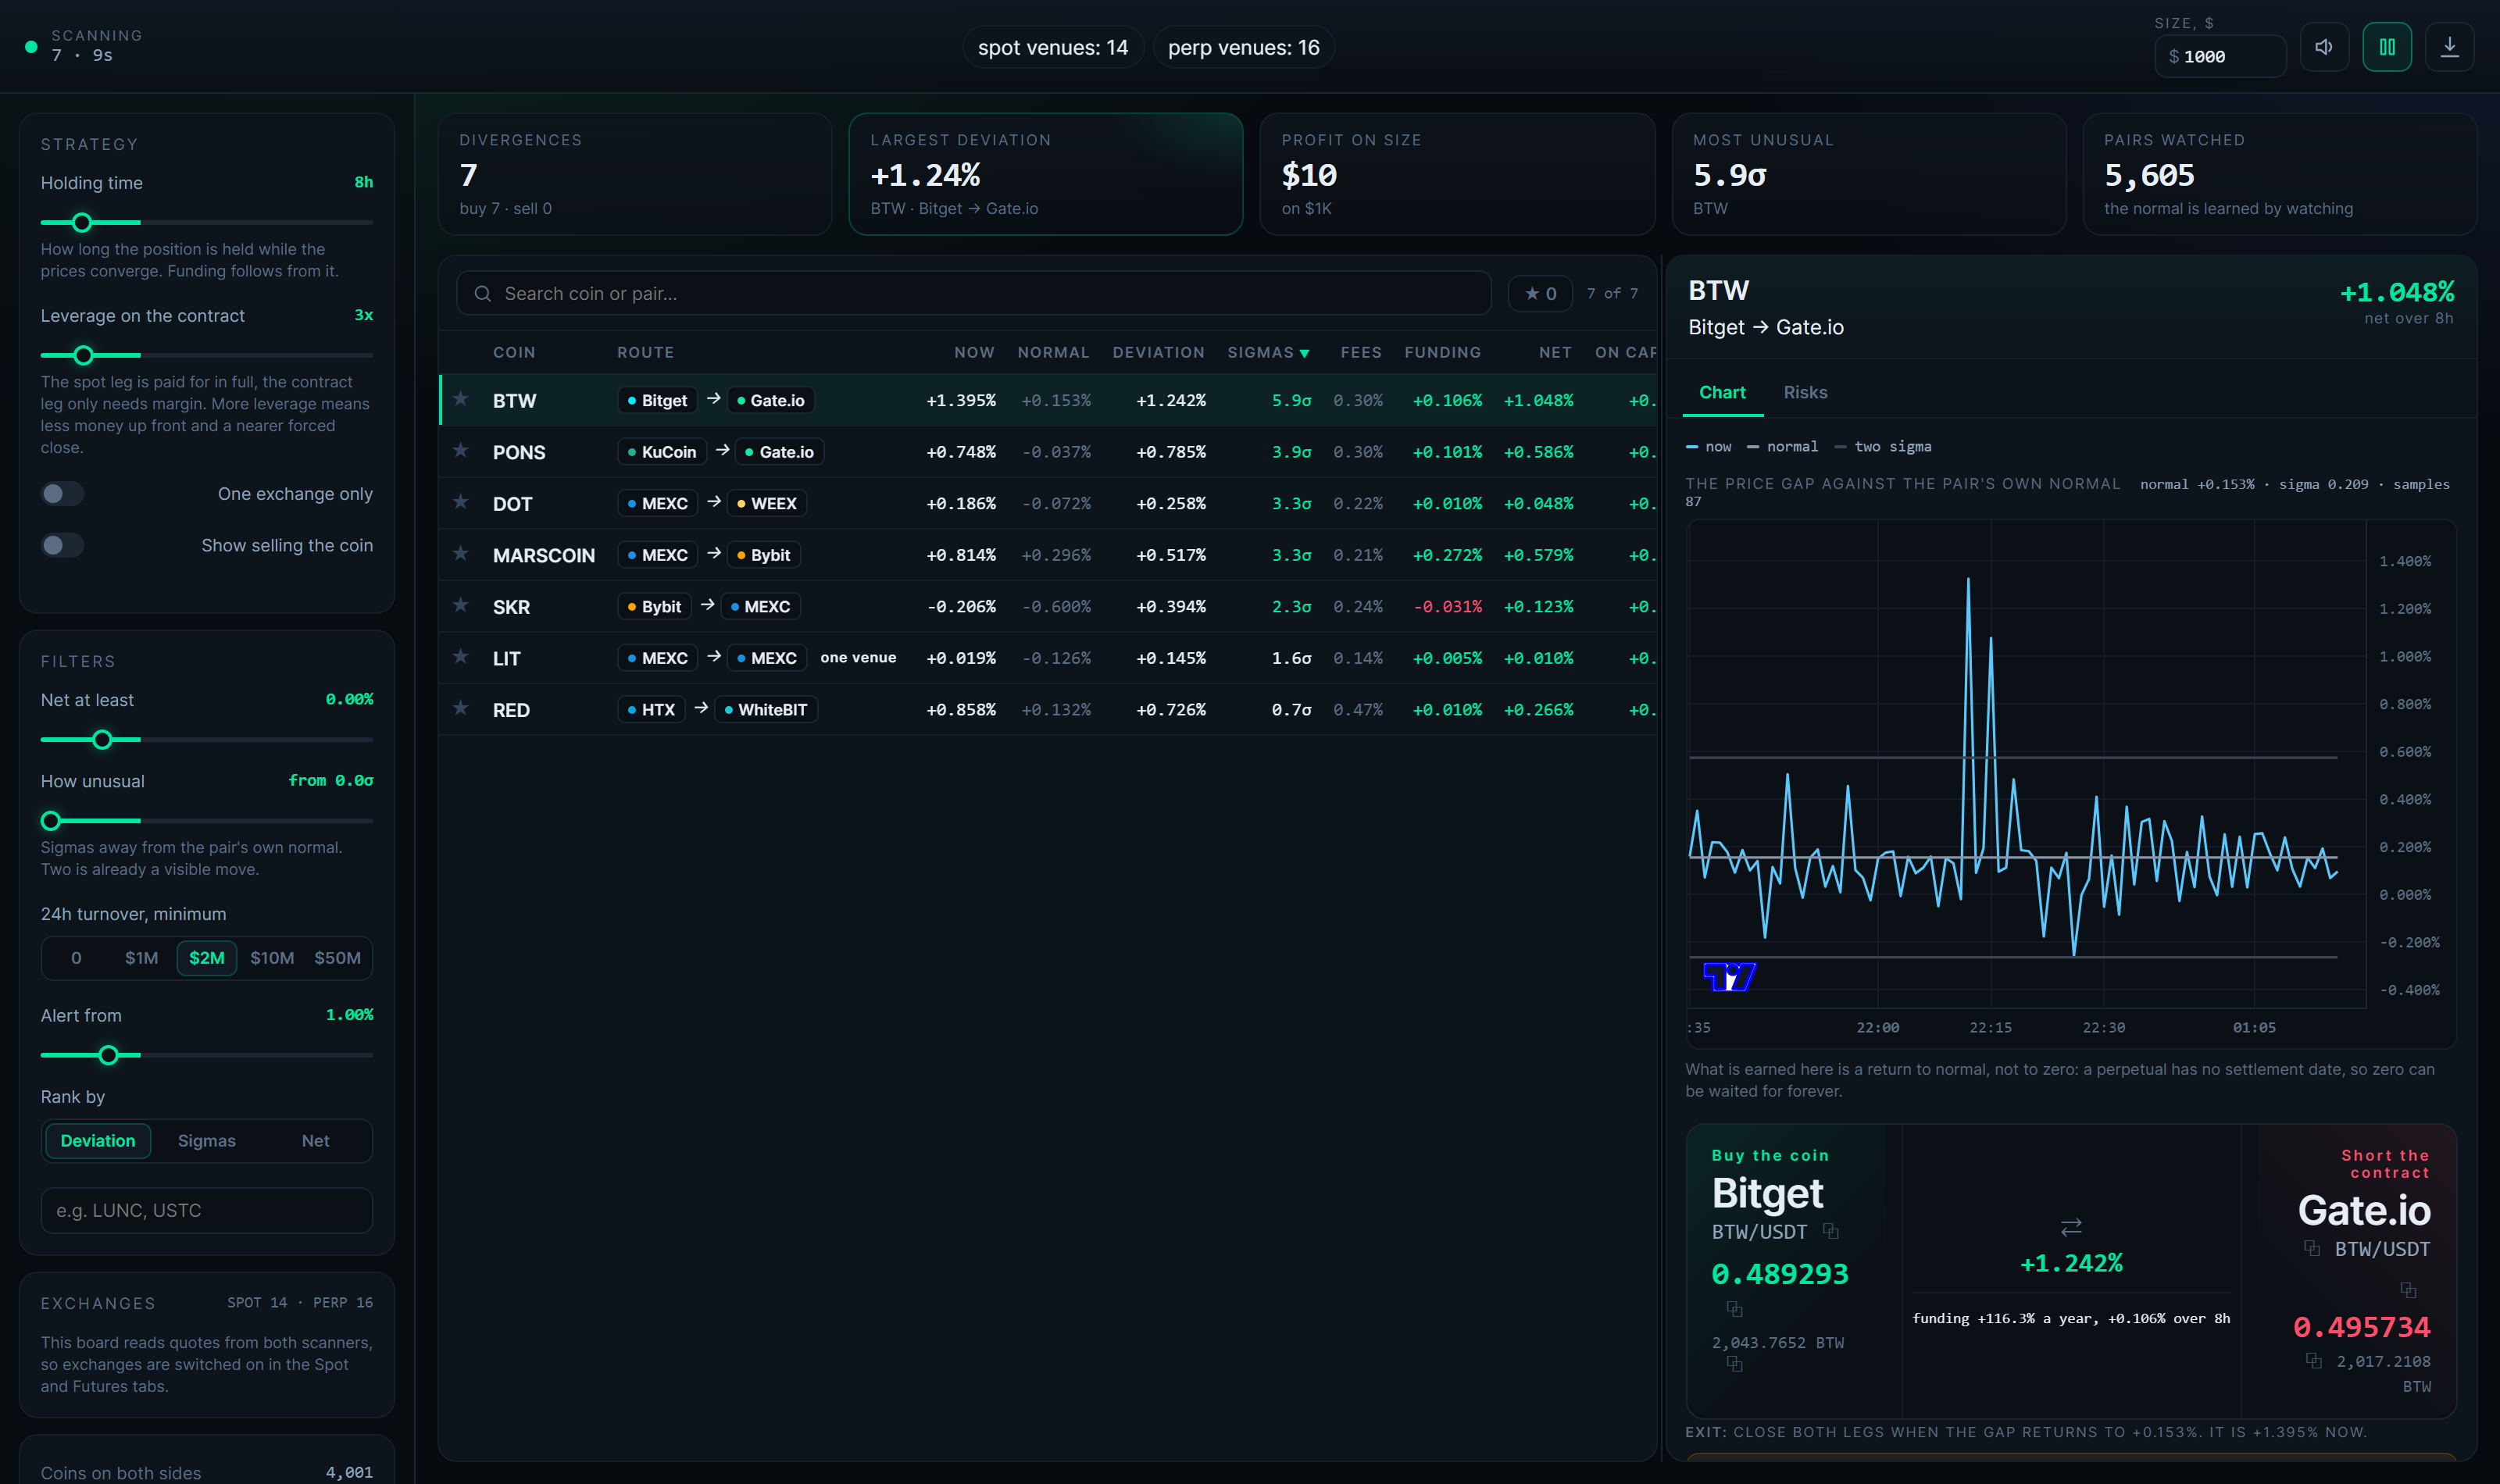Click the How unusual slider handle
The height and width of the screenshot is (1484, 2500).
(51, 821)
